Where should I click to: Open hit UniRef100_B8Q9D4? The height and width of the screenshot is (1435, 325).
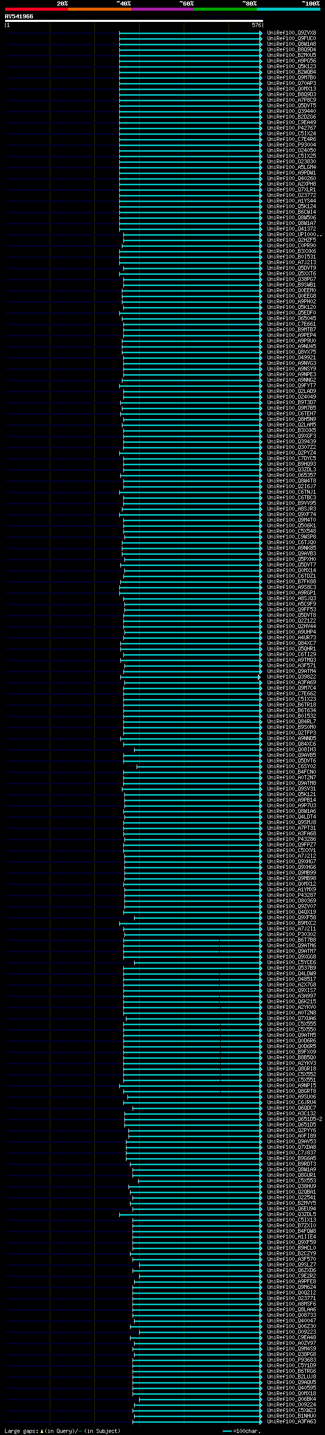pyautogui.click(x=291, y=49)
